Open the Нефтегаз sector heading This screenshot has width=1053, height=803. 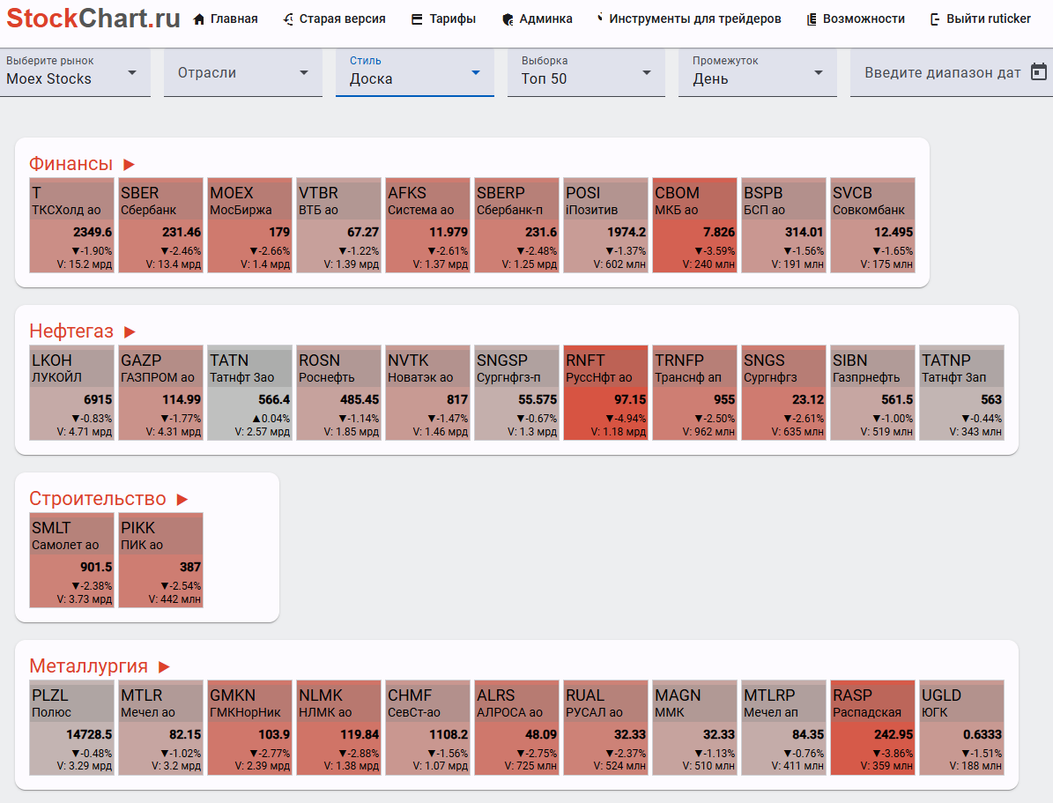coord(71,331)
